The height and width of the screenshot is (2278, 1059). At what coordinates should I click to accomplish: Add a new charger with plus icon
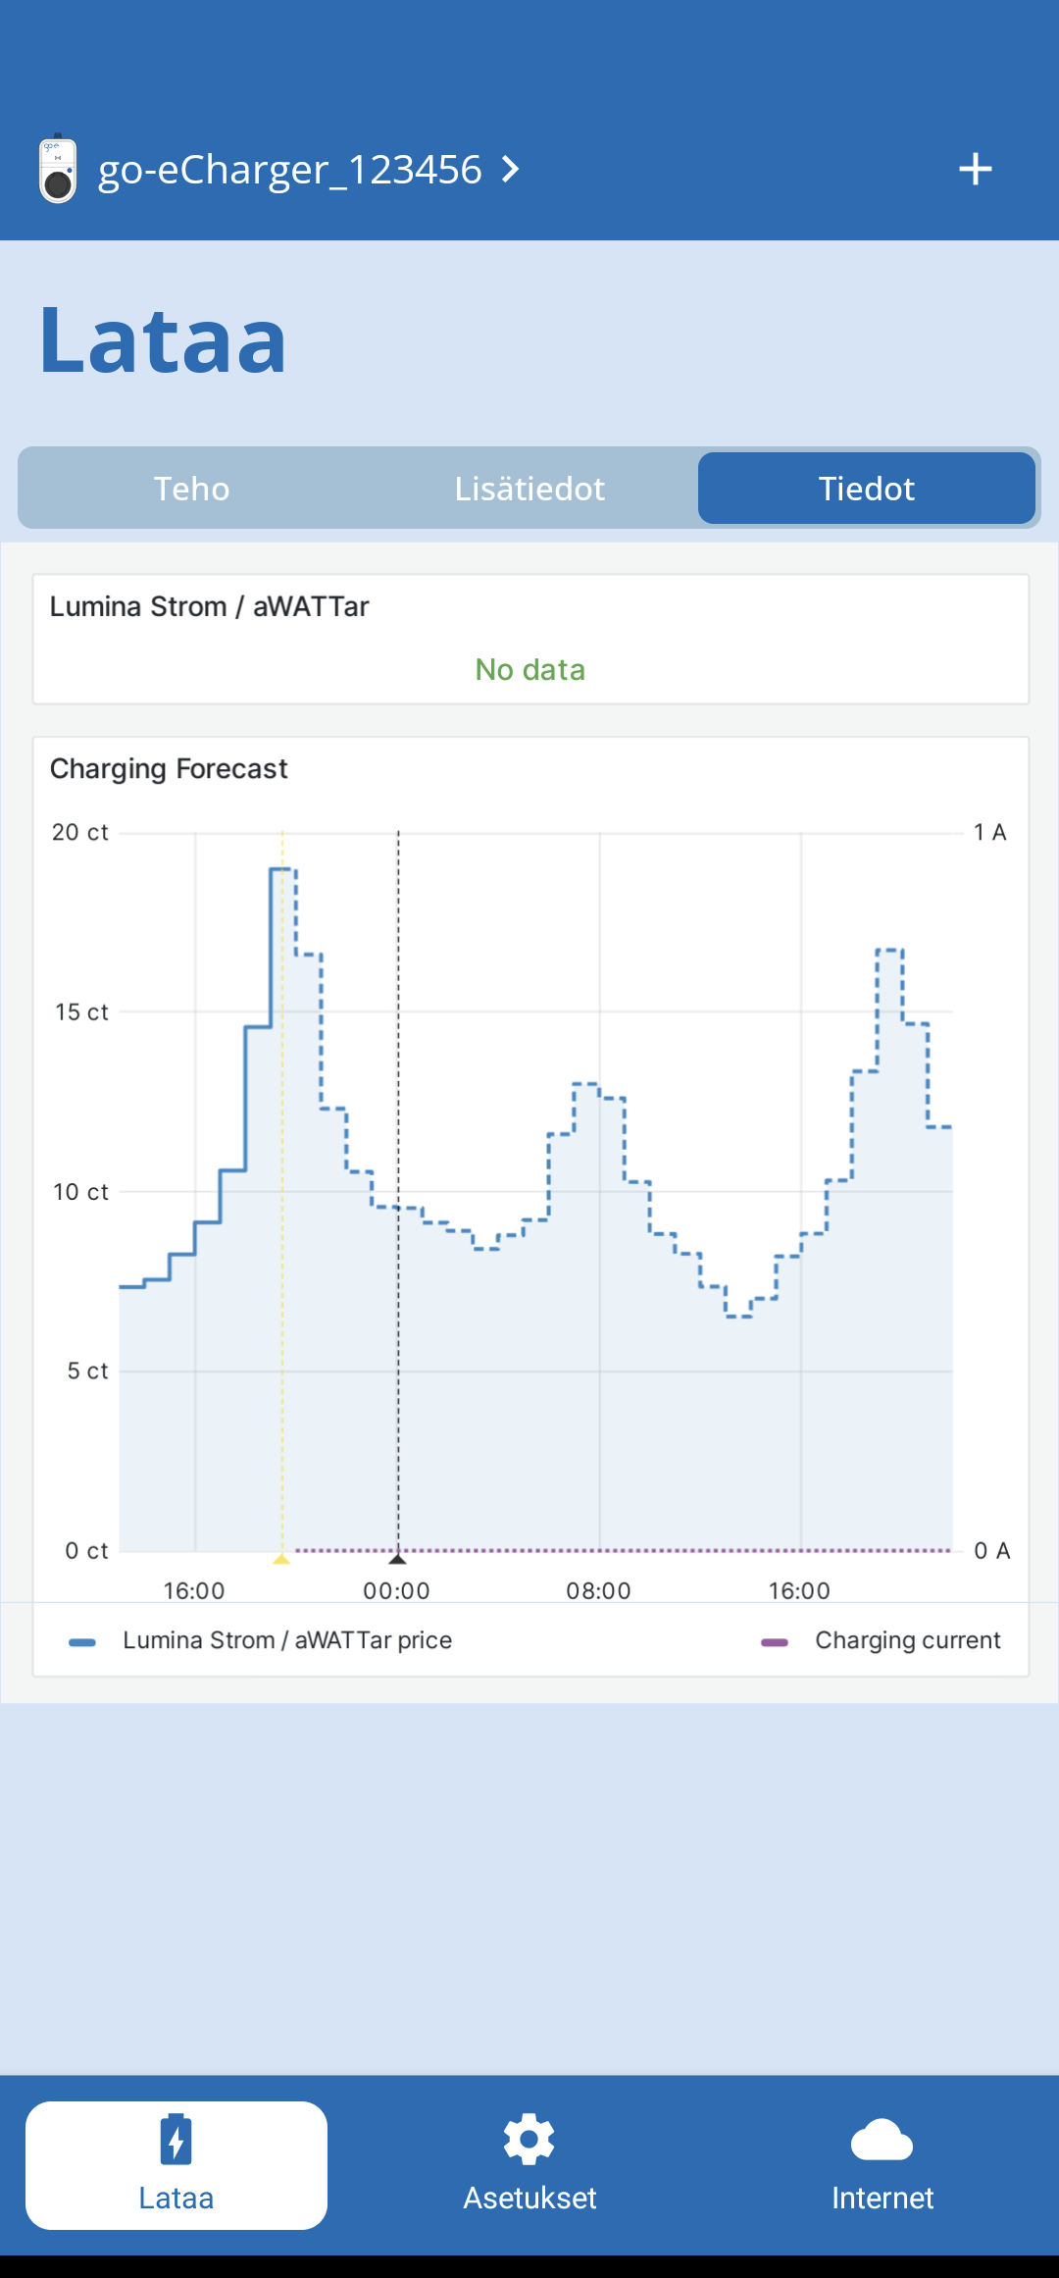pyautogui.click(x=975, y=169)
